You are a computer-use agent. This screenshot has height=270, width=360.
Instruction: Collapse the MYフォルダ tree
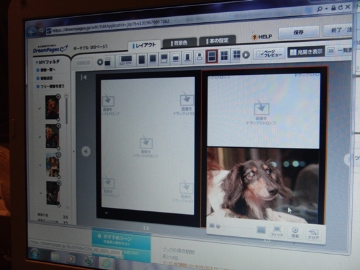click(x=36, y=62)
